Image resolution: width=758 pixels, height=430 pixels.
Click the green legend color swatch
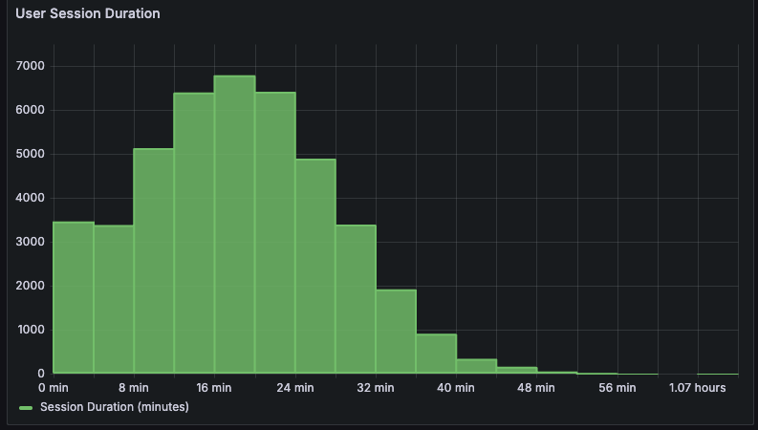pyautogui.click(x=26, y=408)
